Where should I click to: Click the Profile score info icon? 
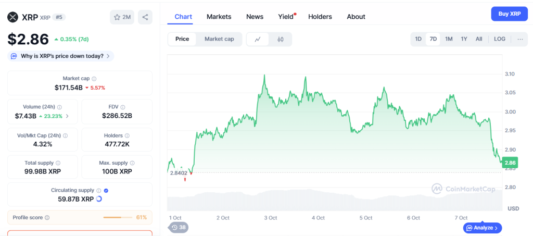coord(47,218)
